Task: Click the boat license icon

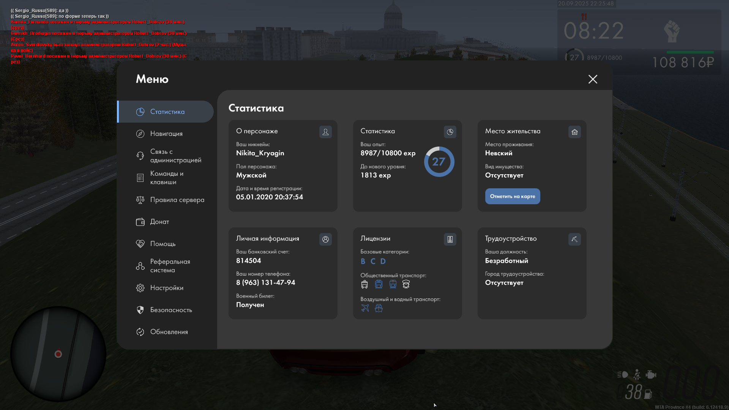Action: click(379, 308)
